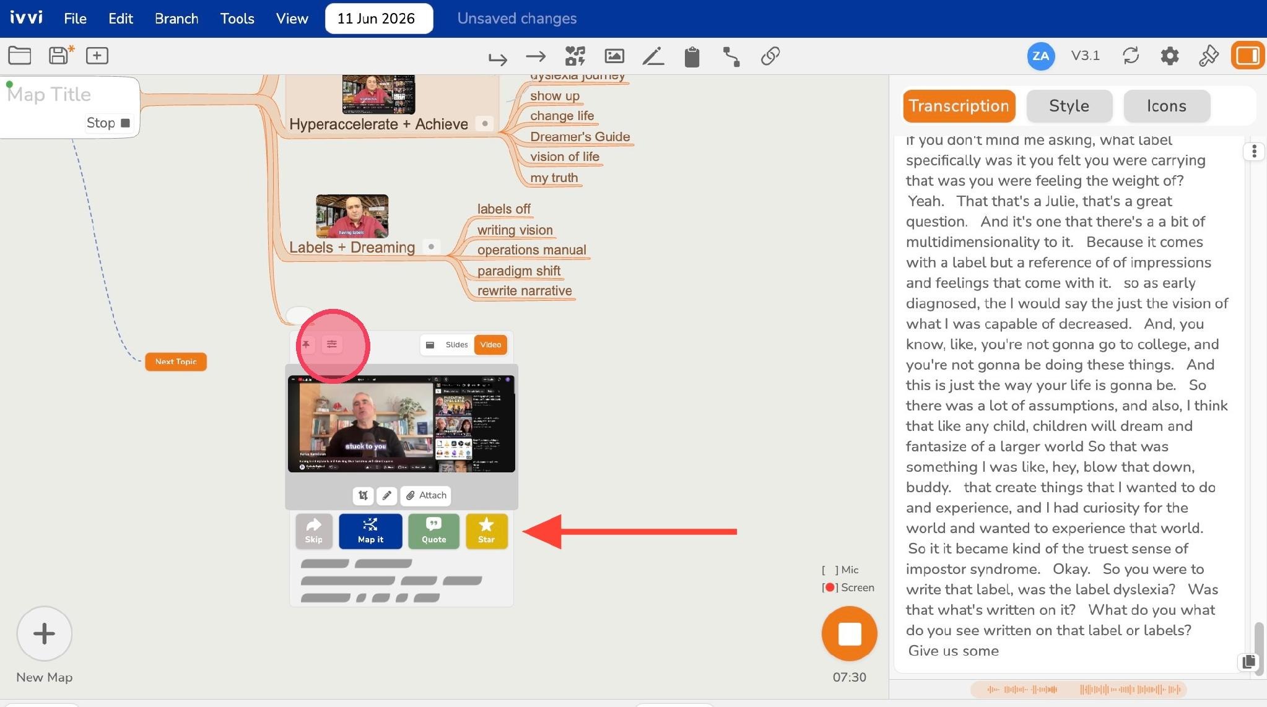This screenshot has height=707, width=1267.
Task: Click the crop icon below video
Action: coord(363,495)
